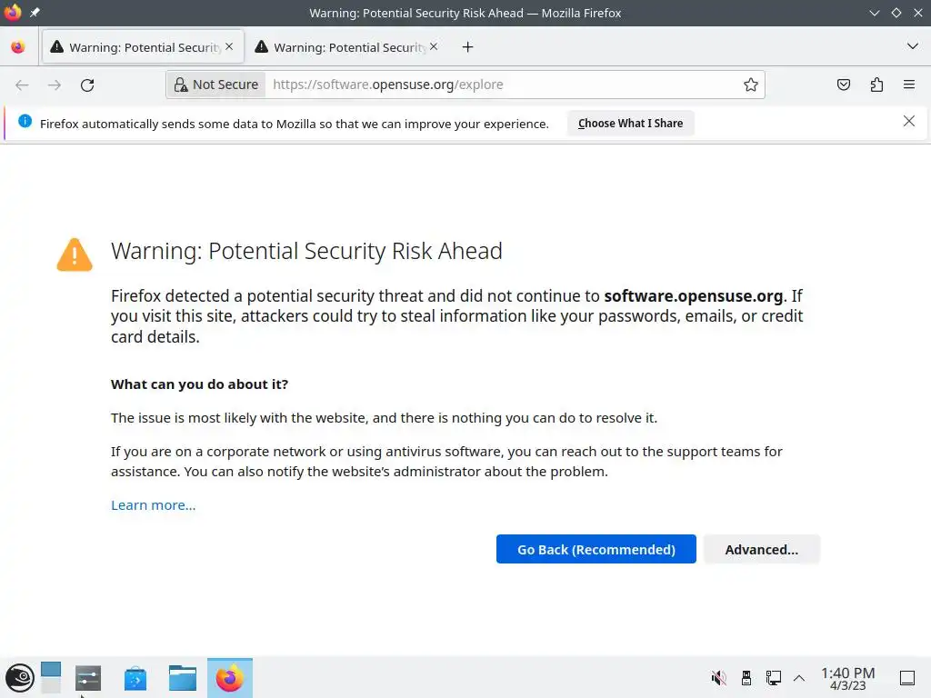This screenshot has height=698, width=931.
Task: Click the Not Secure lock icon
Action: pos(181,85)
